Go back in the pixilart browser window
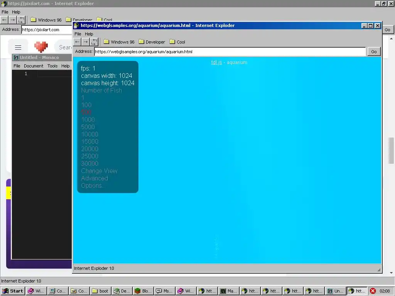This screenshot has width=395, height=296. (4, 20)
